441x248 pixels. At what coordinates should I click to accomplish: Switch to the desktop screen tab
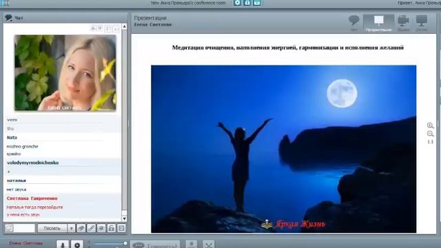tap(422, 23)
